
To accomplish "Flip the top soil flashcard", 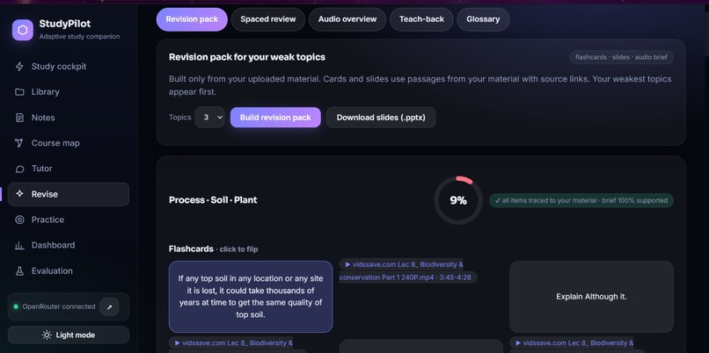I will (x=251, y=297).
